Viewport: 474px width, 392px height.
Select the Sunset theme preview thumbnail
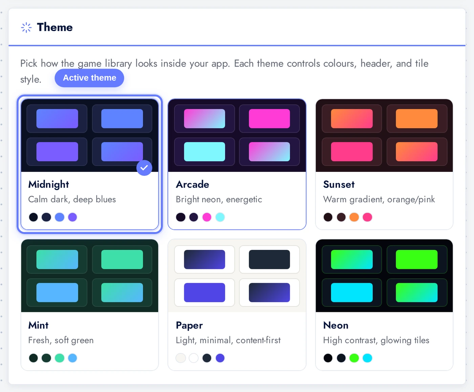point(384,135)
